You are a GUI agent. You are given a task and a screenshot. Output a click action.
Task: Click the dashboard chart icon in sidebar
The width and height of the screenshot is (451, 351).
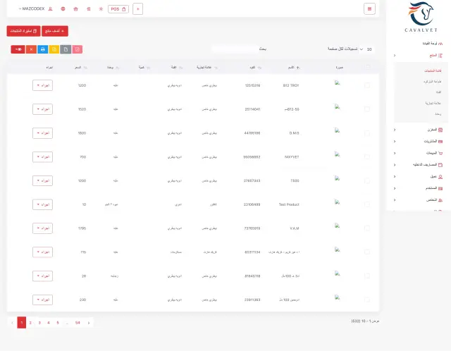point(440,44)
